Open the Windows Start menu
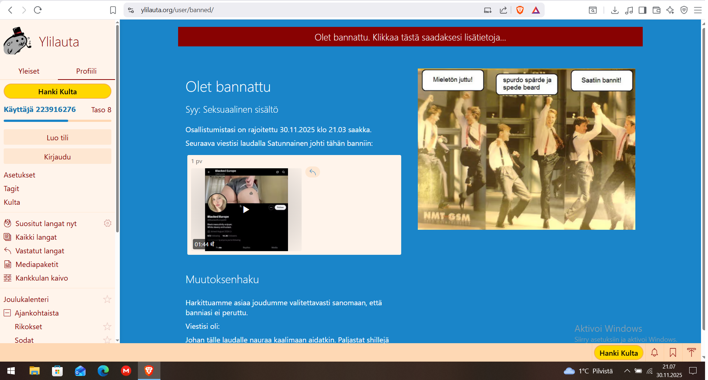The image size is (708, 380). point(11,371)
